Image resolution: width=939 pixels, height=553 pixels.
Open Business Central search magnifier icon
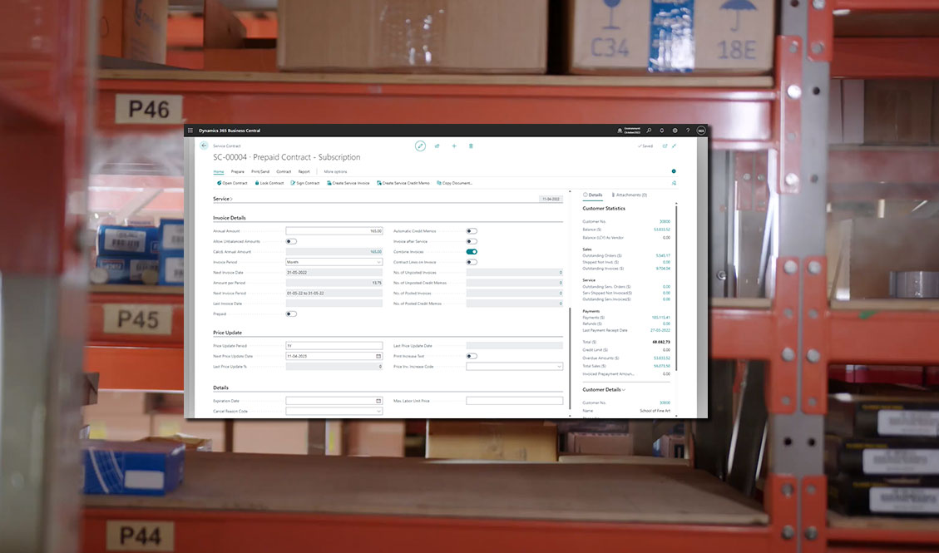coord(648,130)
